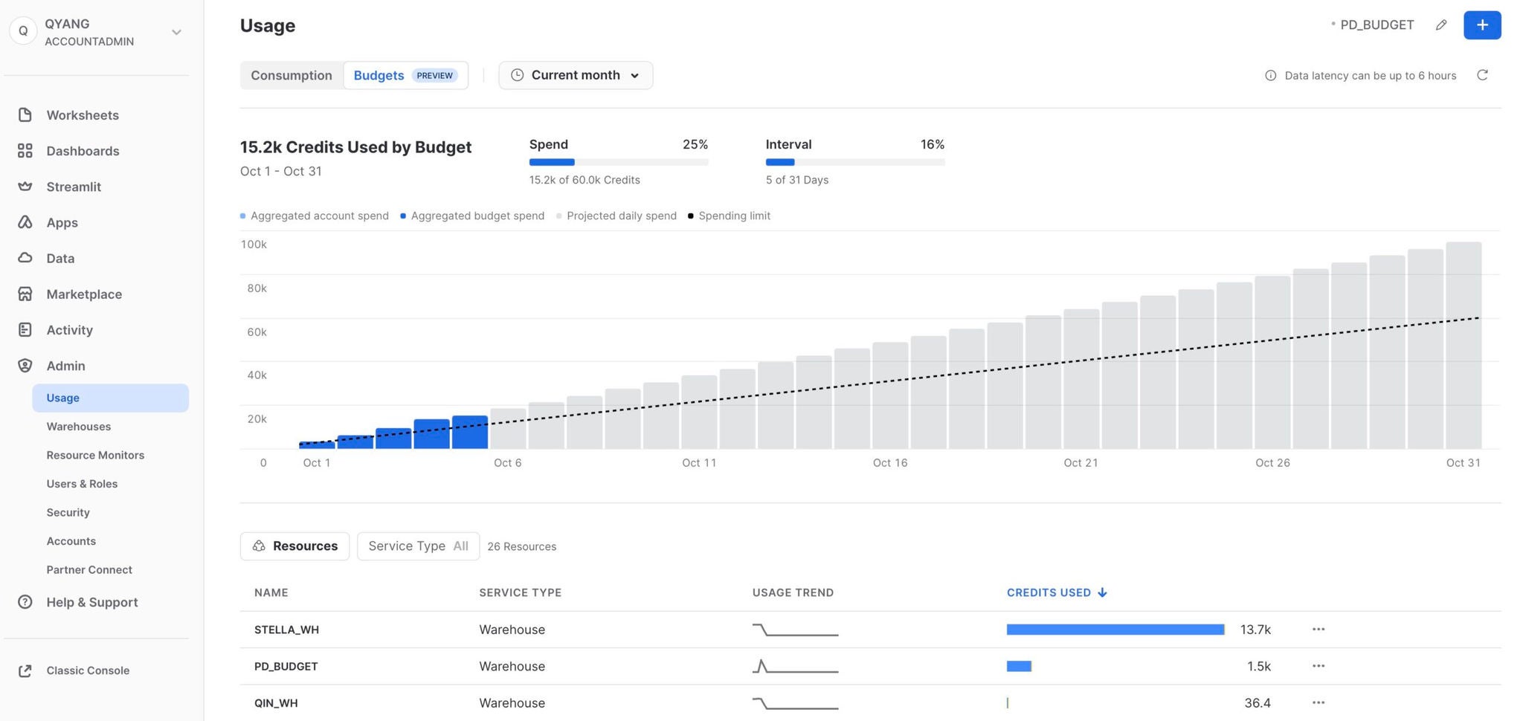
Task: Toggle Projected daily spend legend item
Action: tap(621, 216)
